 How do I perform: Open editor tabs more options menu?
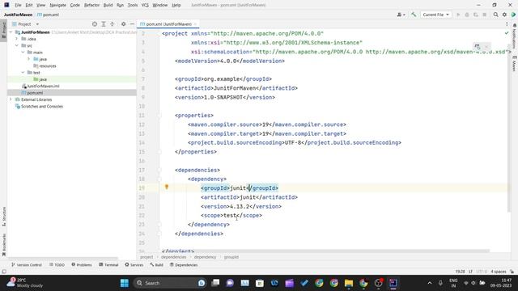(507, 24)
